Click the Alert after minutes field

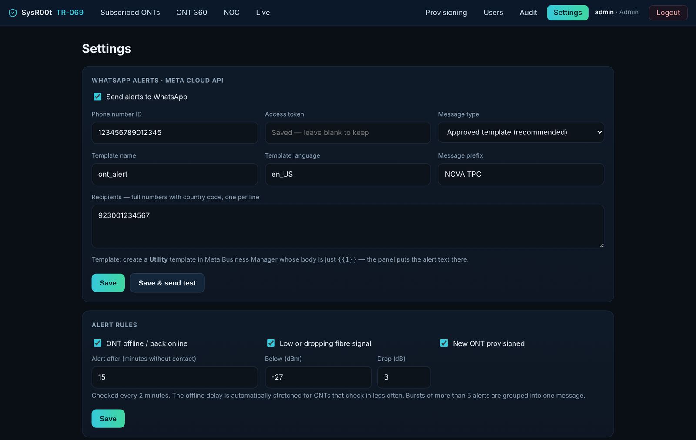174,377
